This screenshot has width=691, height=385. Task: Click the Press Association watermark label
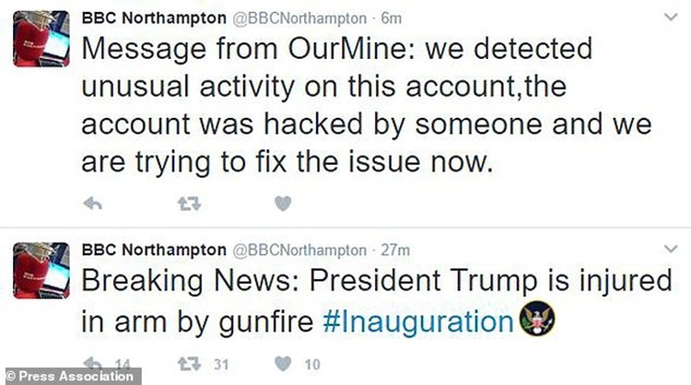coord(71,376)
